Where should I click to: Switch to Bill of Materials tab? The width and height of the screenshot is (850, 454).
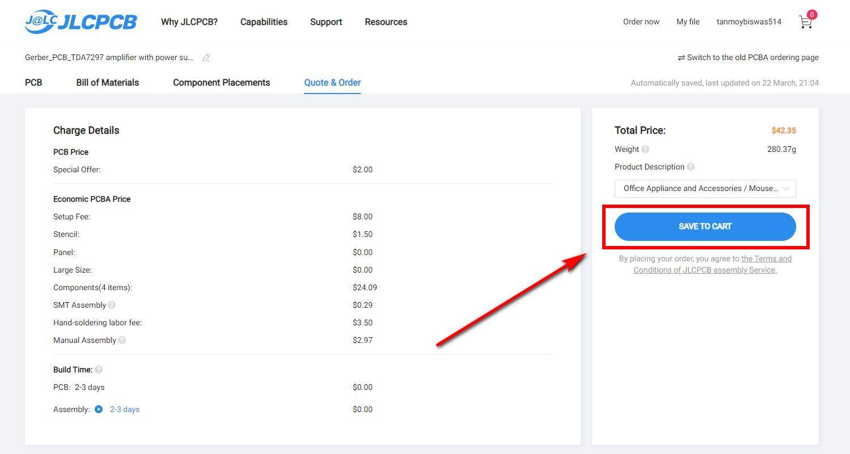pyautogui.click(x=108, y=82)
